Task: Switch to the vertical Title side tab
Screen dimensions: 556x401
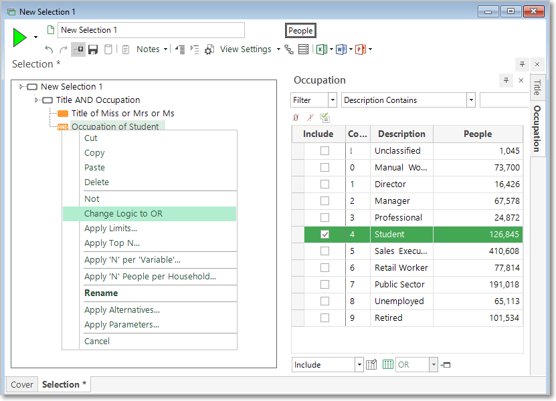Action: 537,88
